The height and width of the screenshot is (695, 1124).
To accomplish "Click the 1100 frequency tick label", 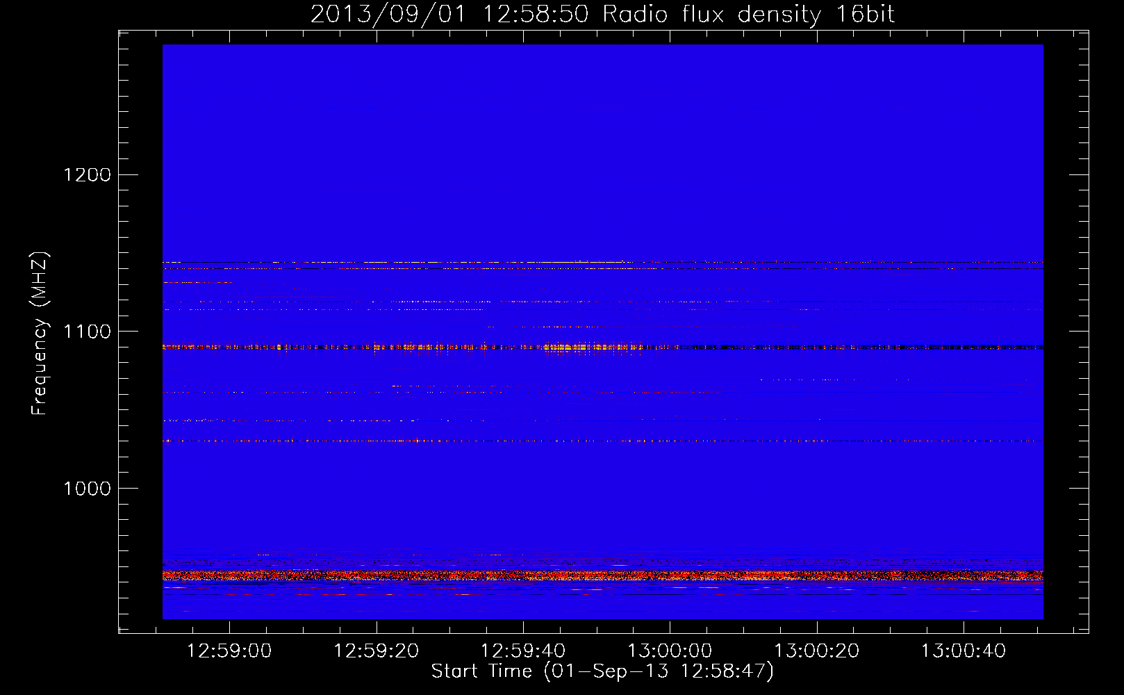I will tap(88, 332).
